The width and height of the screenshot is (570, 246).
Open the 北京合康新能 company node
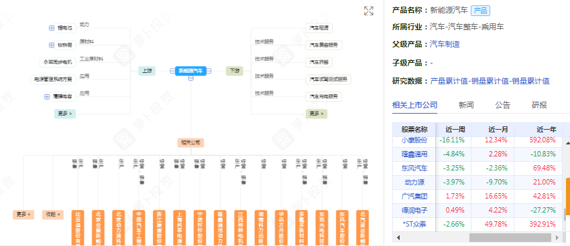98,228
